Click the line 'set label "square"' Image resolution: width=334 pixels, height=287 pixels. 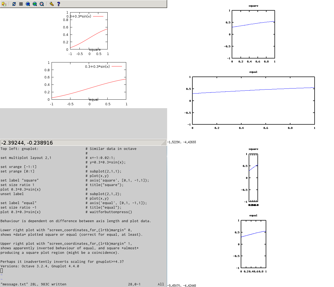(20, 180)
